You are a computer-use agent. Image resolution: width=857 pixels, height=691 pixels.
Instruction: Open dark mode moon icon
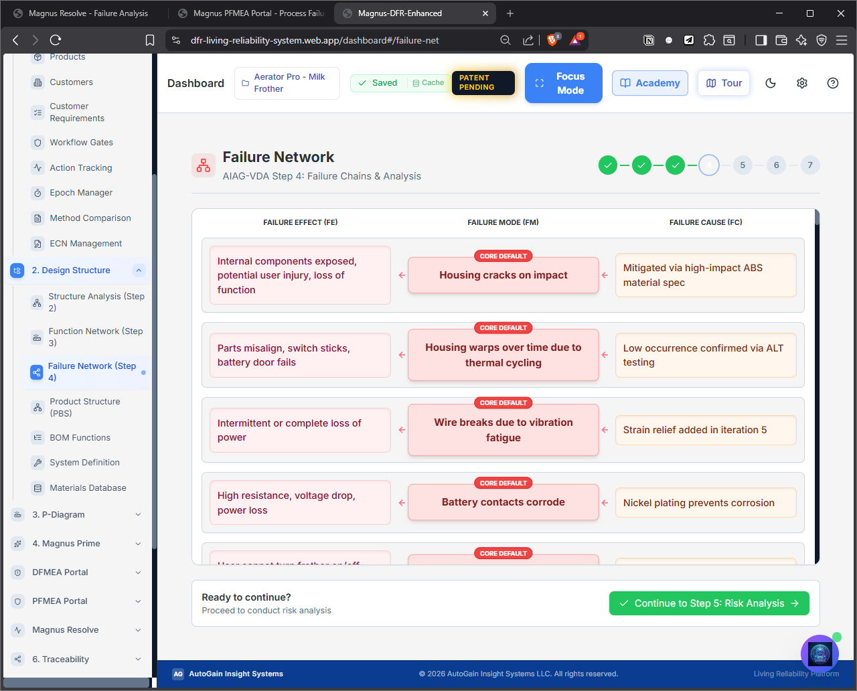(x=771, y=83)
